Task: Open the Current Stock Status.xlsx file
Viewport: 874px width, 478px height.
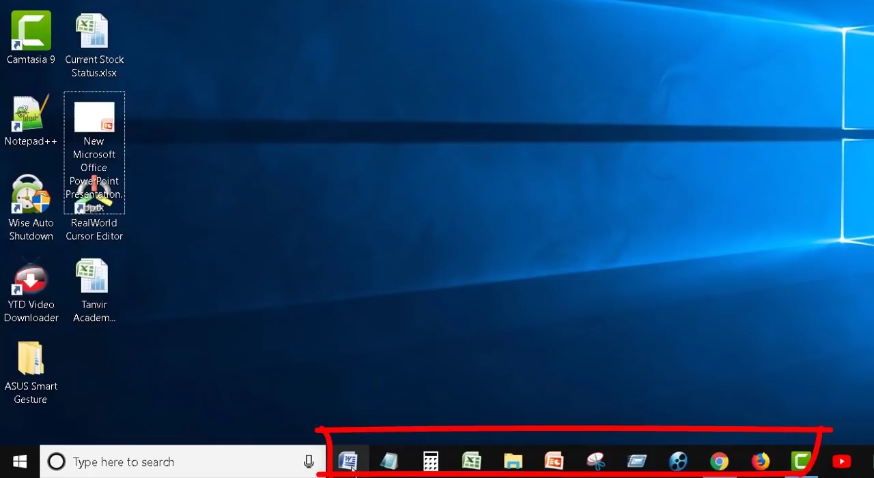Action: tap(94, 44)
